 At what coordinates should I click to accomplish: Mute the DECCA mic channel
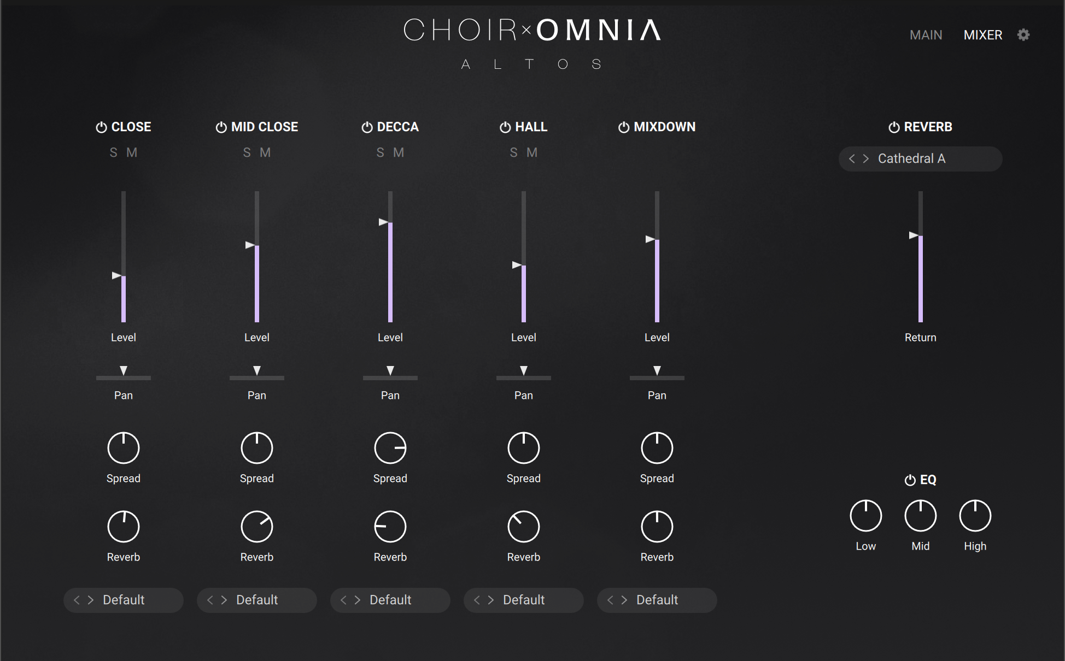coord(399,153)
